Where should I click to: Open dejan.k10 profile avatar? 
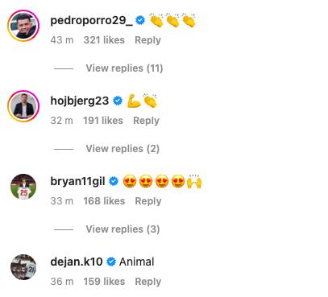coord(23,267)
